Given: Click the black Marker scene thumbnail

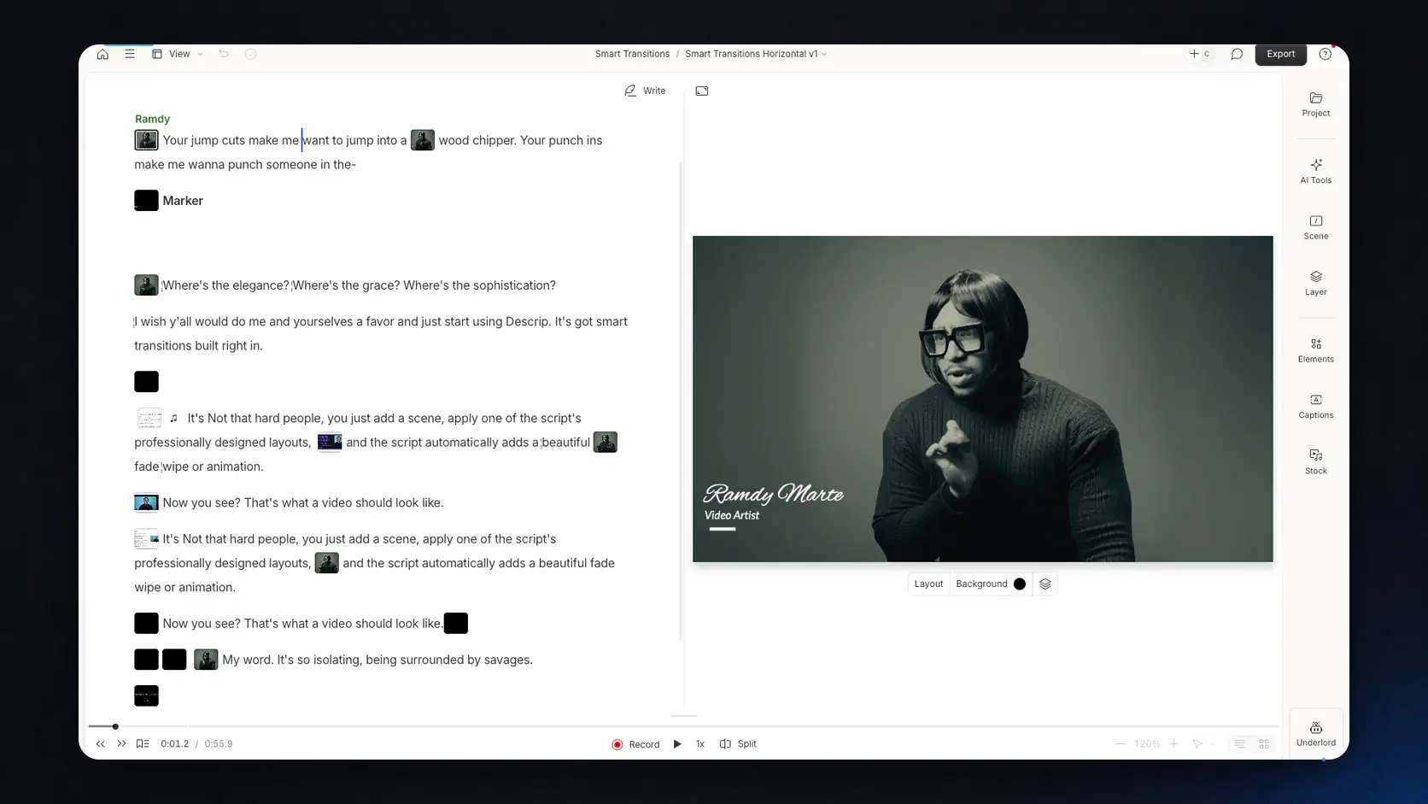Looking at the screenshot, I should tap(146, 200).
